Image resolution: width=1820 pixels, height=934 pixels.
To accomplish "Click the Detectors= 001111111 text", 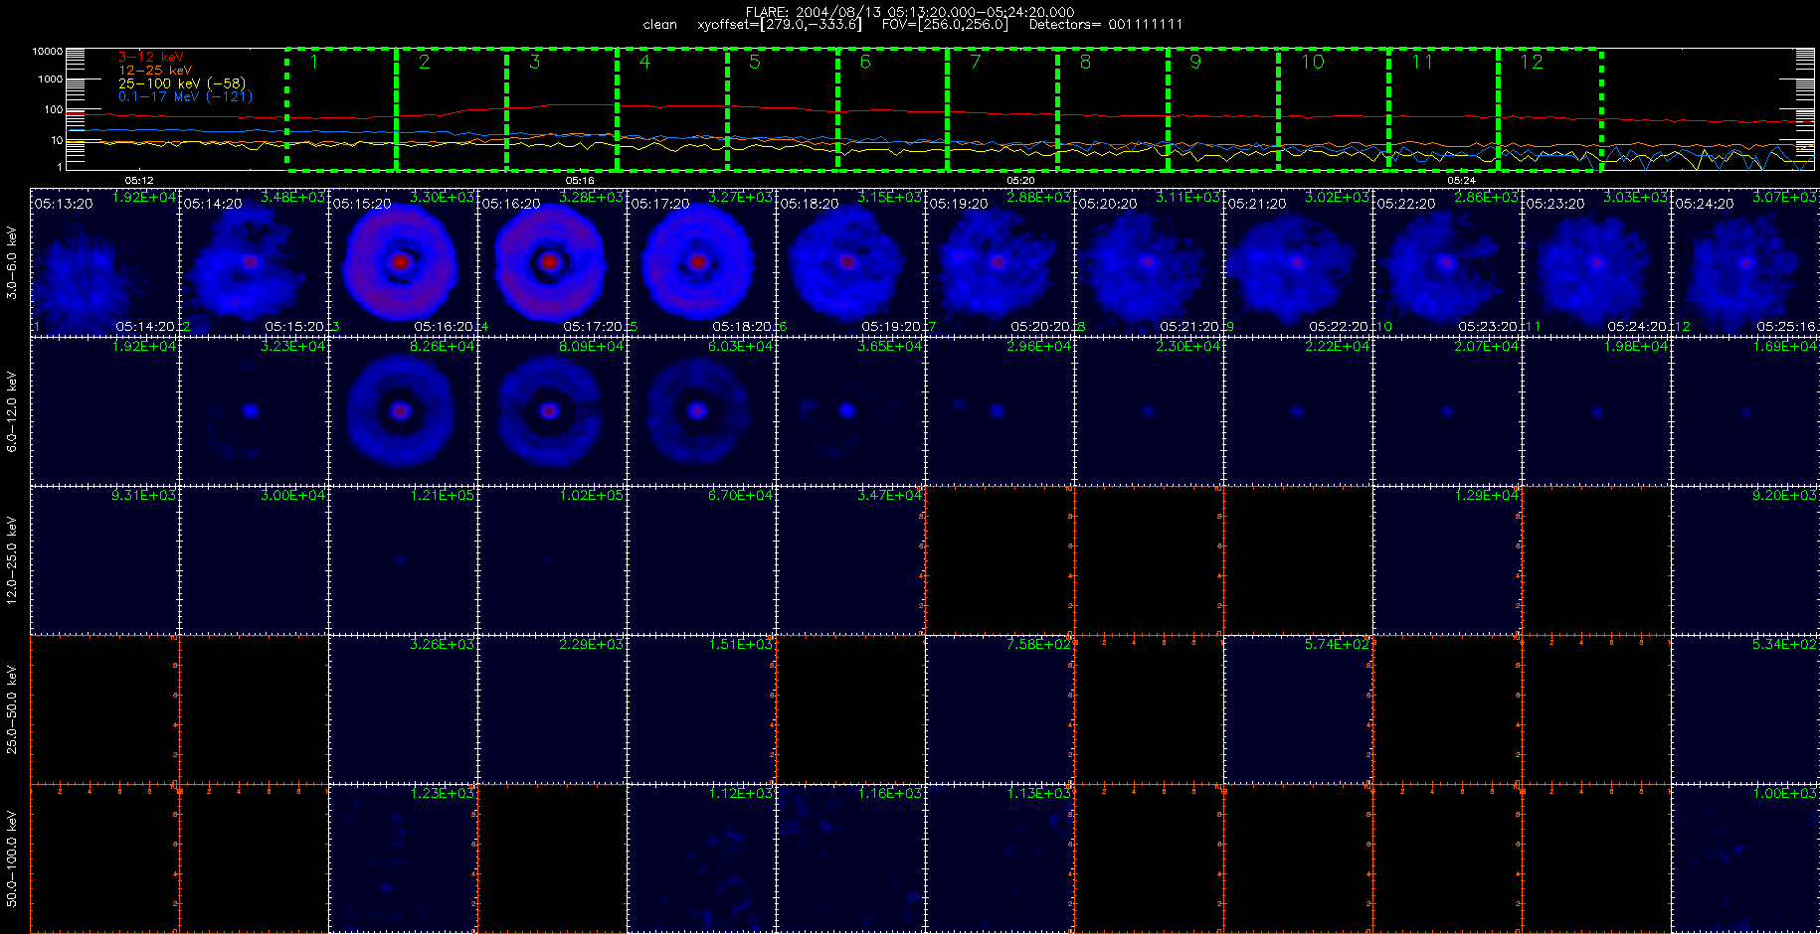I will pos(1106,25).
